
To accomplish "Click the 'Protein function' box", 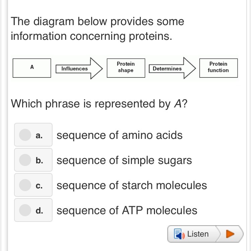I will pyautogui.click(x=218, y=68).
